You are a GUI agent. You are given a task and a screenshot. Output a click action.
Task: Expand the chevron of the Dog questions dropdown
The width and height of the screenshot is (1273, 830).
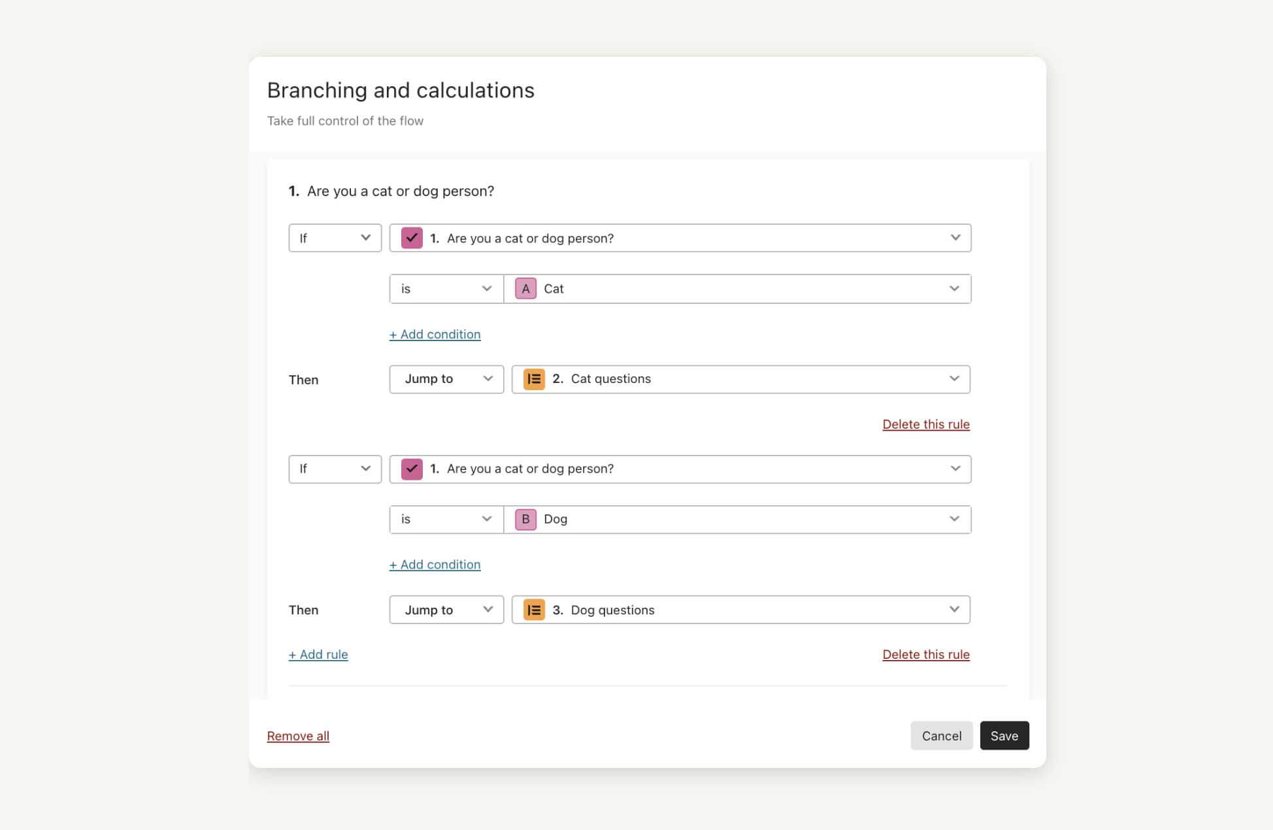tap(954, 610)
